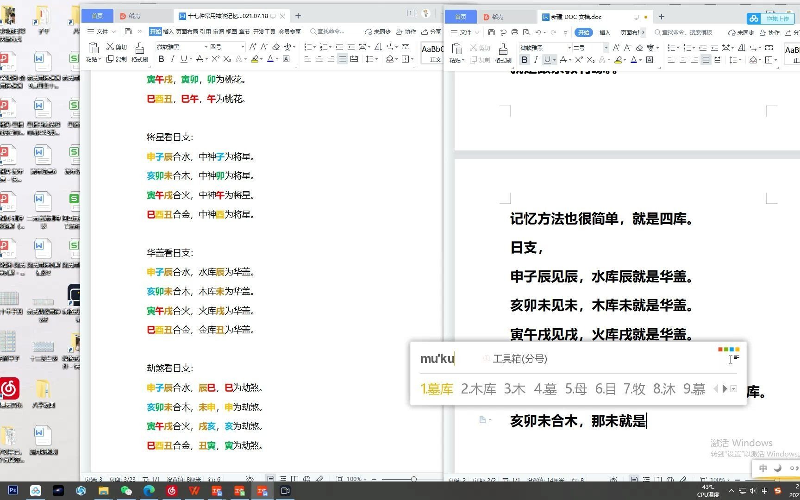Open WeChat from the taskbar
Screen dimensions: 800x500
[x=126, y=491]
